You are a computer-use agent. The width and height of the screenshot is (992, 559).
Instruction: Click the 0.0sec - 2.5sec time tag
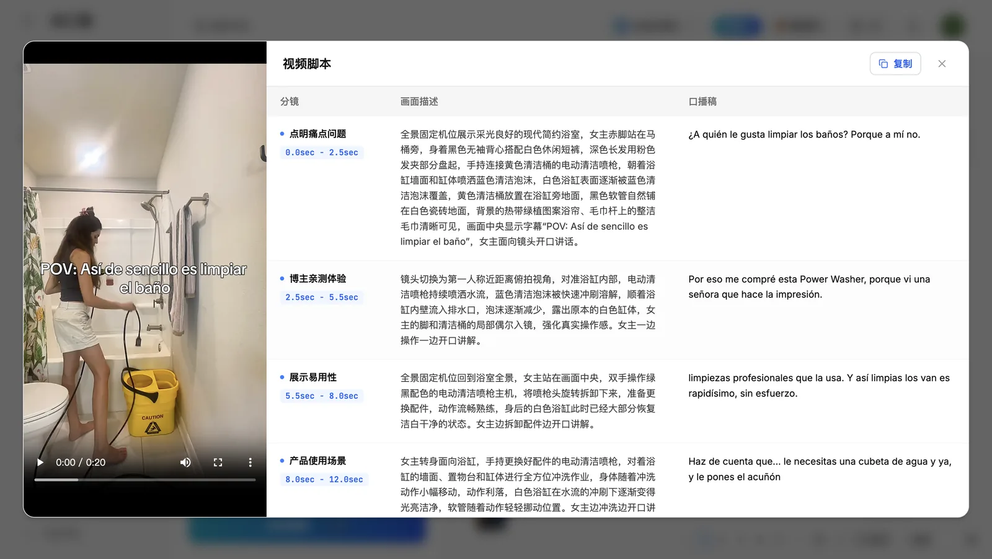pos(322,152)
